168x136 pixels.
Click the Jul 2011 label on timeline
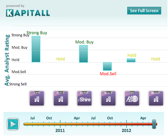(x=93, y=118)
